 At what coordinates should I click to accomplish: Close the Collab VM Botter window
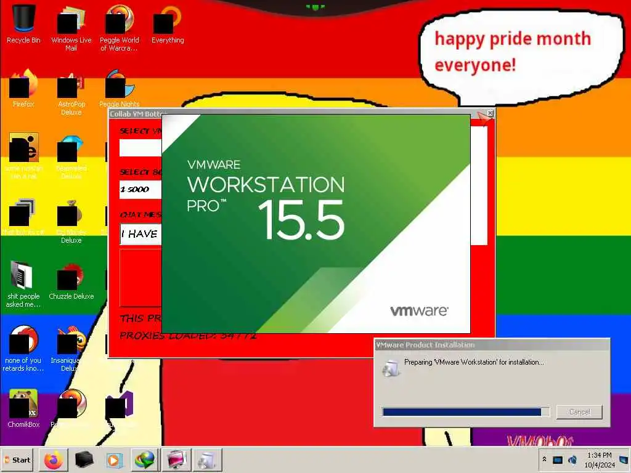tap(490, 113)
